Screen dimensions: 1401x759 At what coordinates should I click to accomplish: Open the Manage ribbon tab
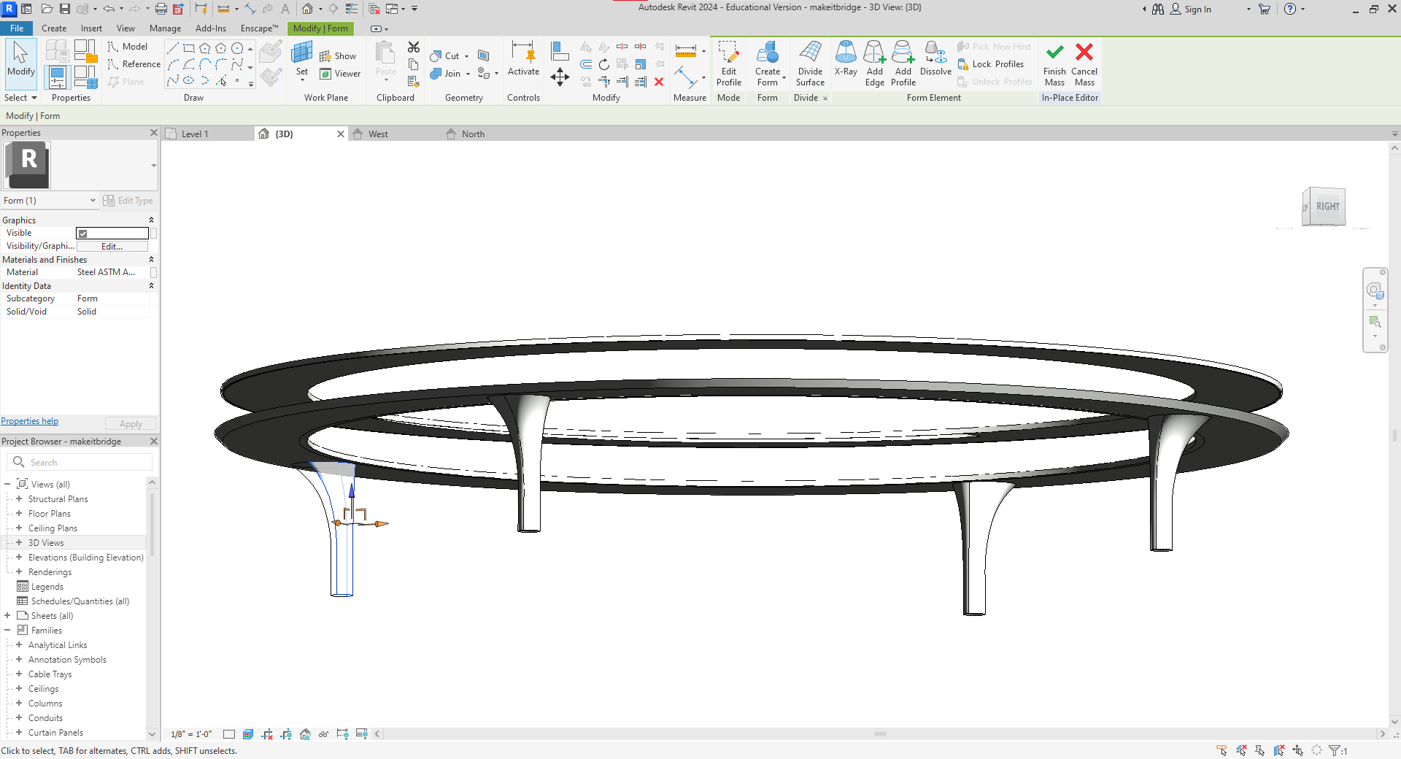pyautogui.click(x=165, y=28)
